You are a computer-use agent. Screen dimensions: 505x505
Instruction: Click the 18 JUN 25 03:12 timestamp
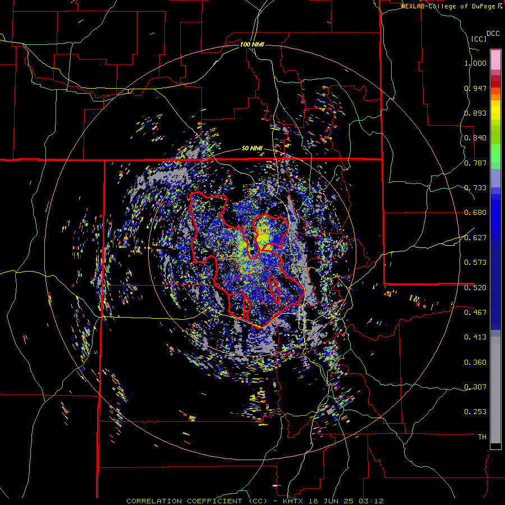[346, 501]
